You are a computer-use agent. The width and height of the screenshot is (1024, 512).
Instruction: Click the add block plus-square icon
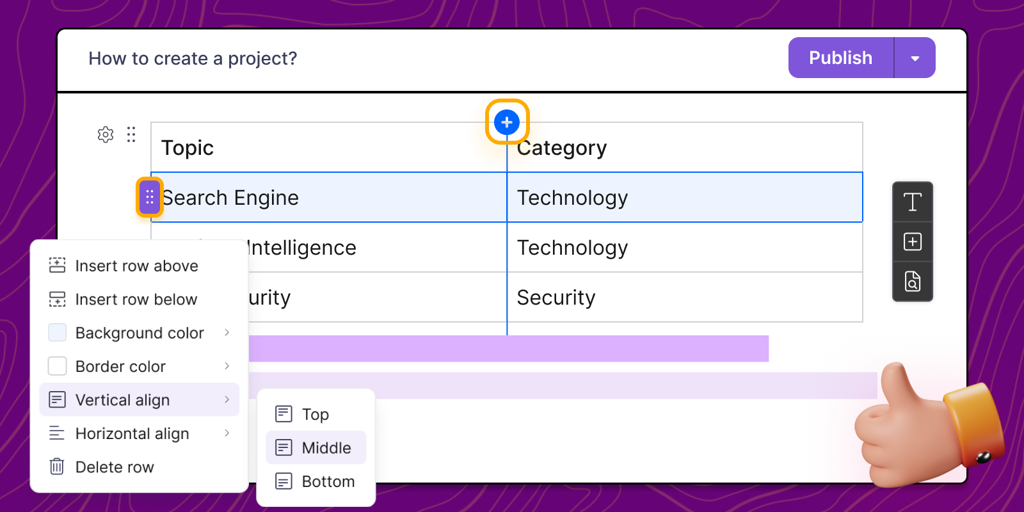pyautogui.click(x=913, y=242)
